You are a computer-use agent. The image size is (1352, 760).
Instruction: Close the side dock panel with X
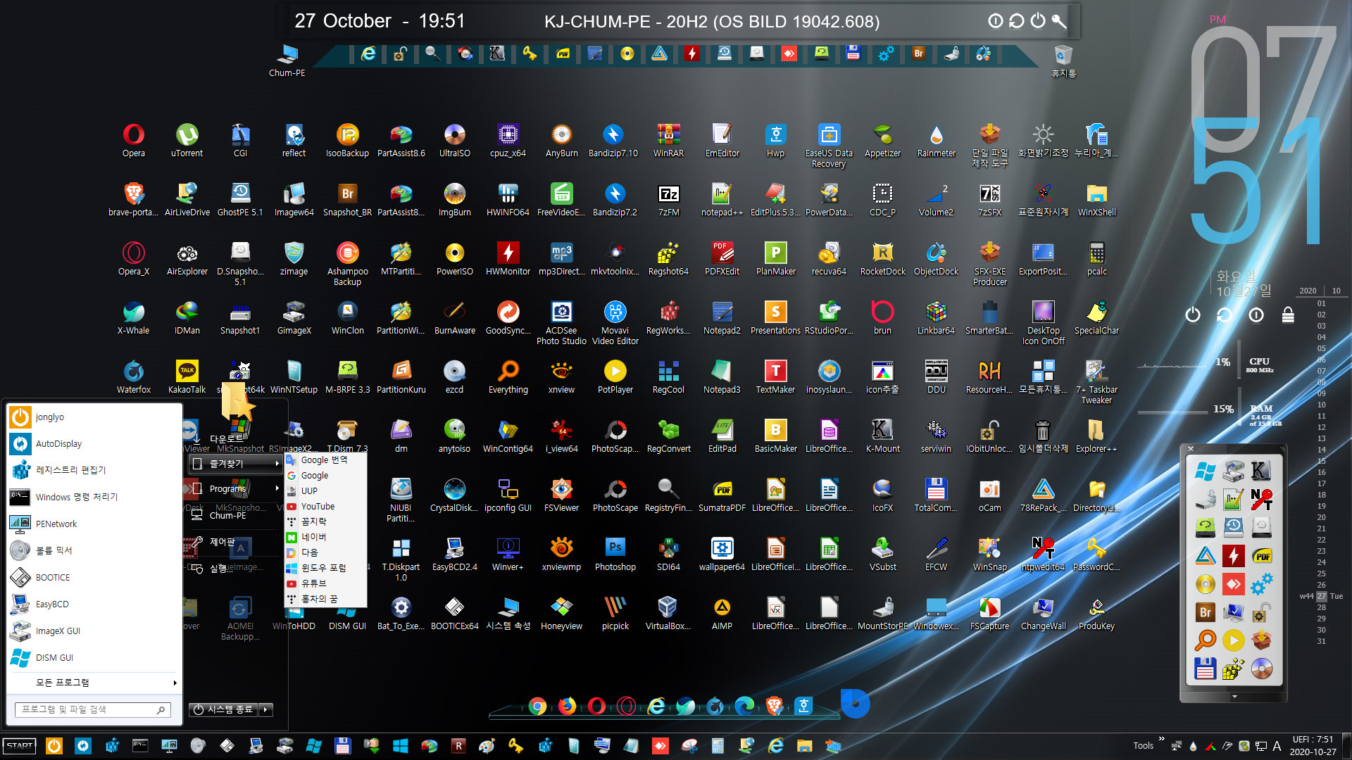click(x=1191, y=449)
